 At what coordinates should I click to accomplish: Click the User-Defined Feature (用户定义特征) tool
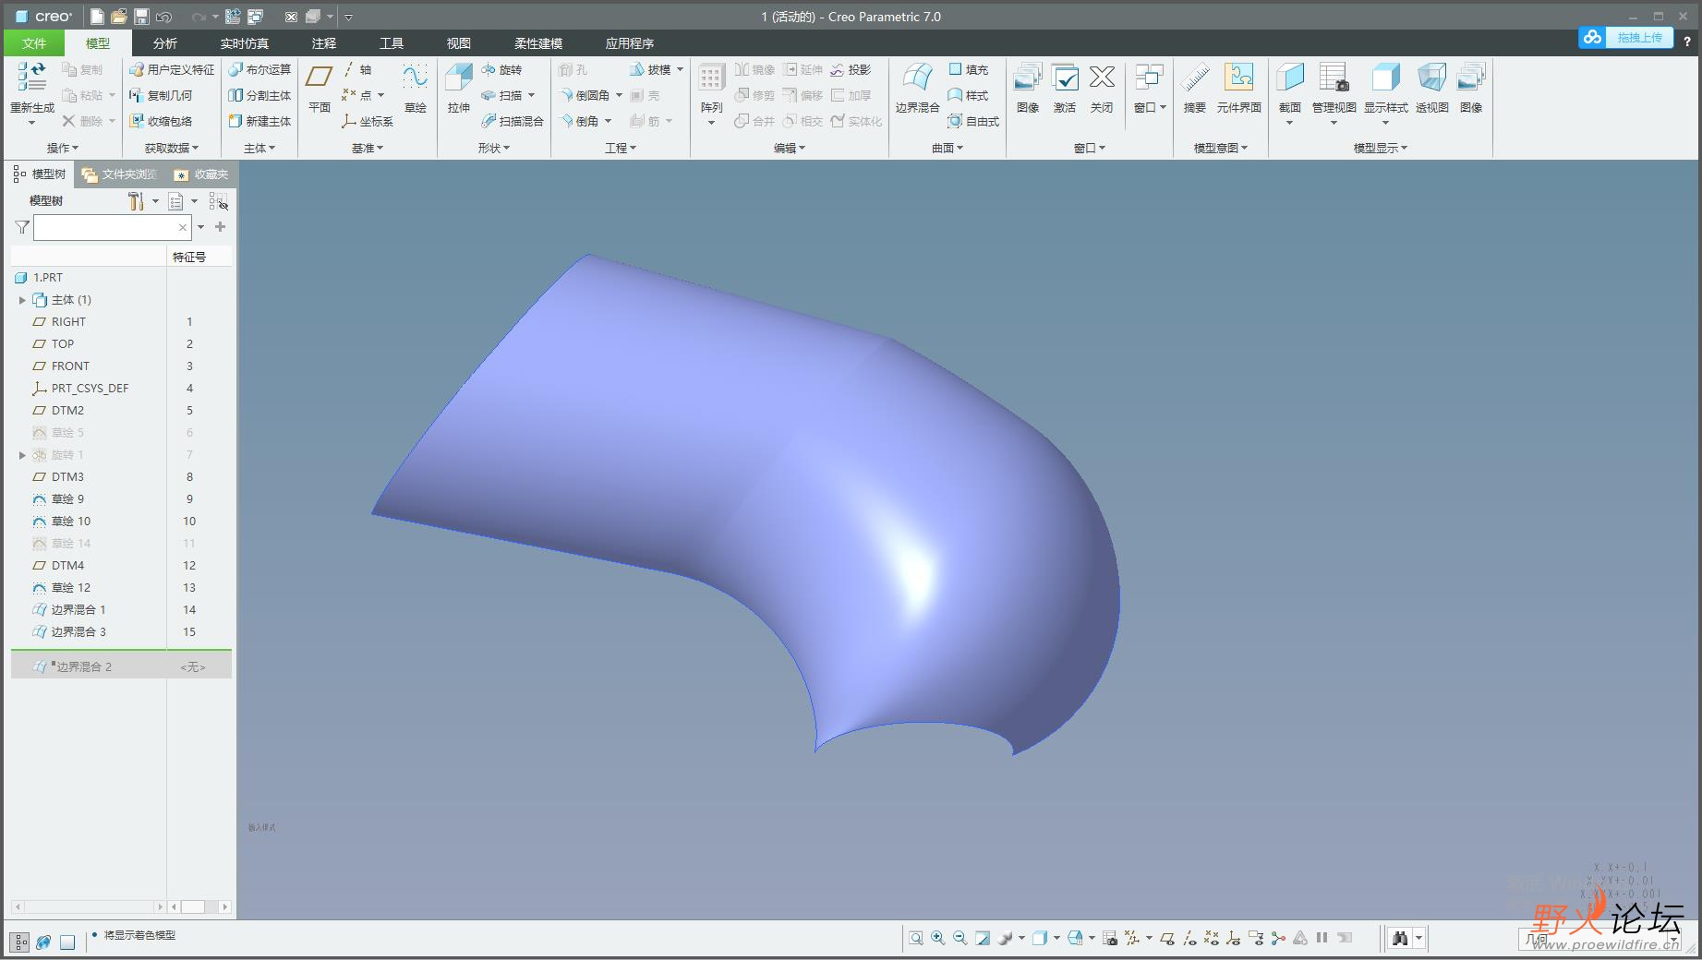click(172, 69)
